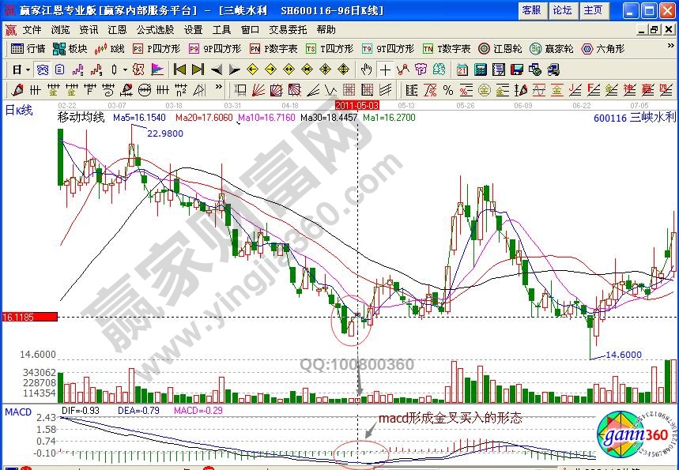This screenshot has height=470, width=679.
Task: Launch the 赢家轮 wheel tool
Action: (551, 49)
